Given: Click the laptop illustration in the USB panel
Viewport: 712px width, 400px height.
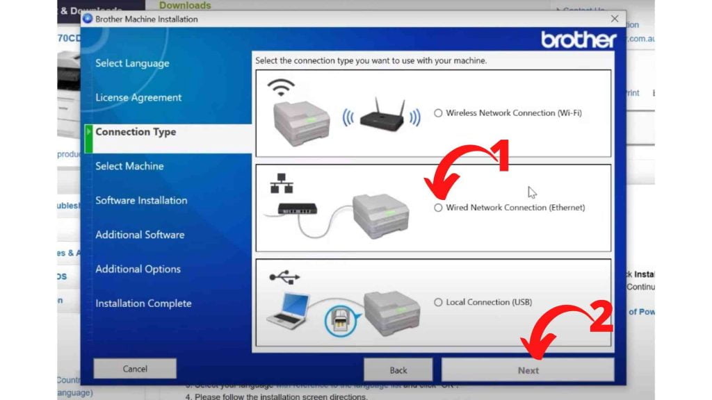Looking at the screenshot, I should pyautogui.click(x=289, y=310).
